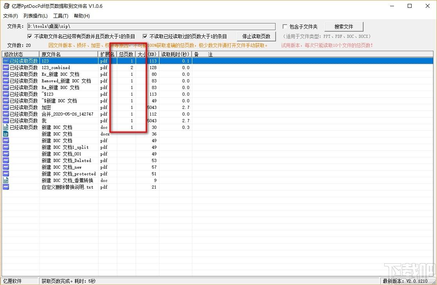Click read time 2.7 in 加密 row

[x=186, y=107]
